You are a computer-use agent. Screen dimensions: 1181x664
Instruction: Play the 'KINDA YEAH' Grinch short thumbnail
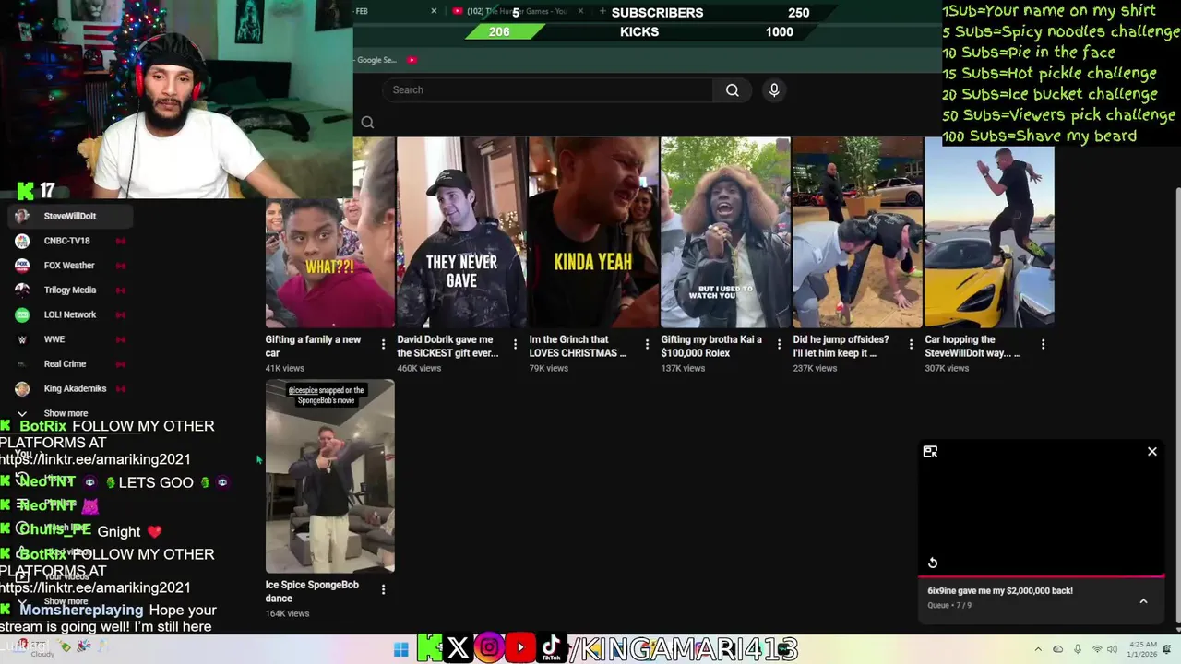(x=593, y=232)
